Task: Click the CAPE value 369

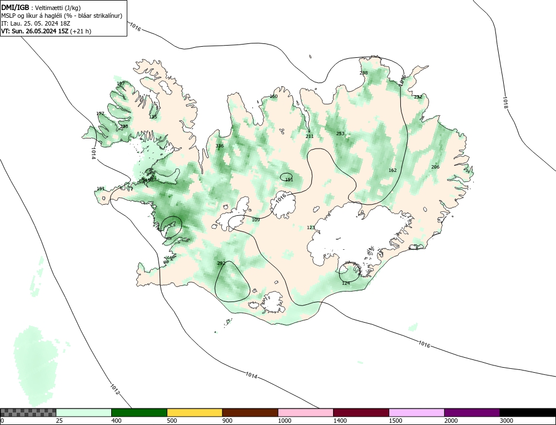Action: click(146, 180)
